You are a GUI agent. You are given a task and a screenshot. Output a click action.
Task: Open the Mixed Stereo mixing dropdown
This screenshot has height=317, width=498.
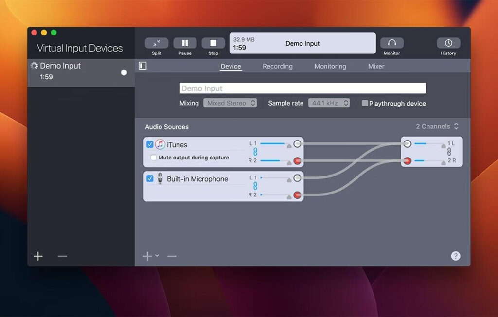[x=230, y=103]
